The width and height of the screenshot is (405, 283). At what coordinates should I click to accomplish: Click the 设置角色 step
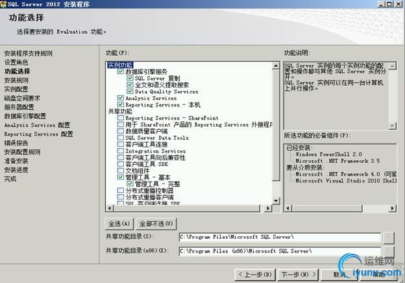pyautogui.click(x=16, y=62)
